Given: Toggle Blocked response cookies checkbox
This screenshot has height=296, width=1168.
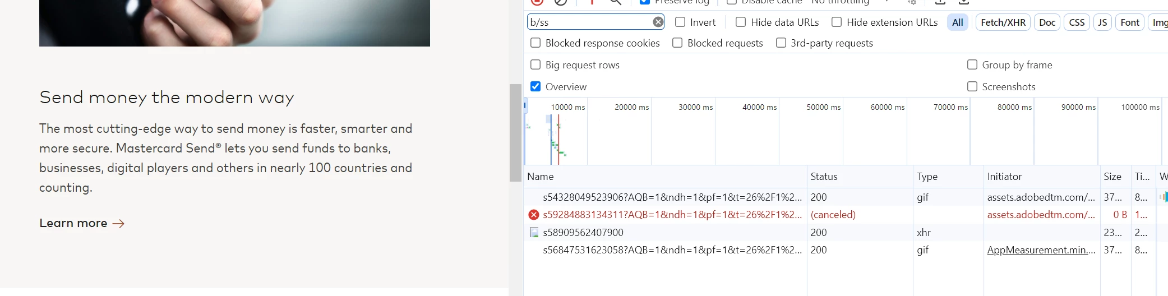Looking at the screenshot, I should tap(535, 43).
